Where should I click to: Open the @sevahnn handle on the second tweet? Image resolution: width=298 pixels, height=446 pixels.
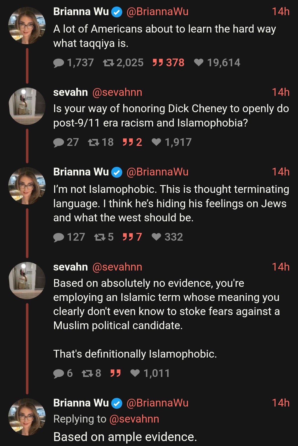coord(117,92)
